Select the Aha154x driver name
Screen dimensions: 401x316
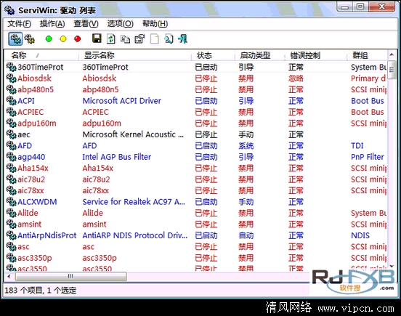[x=33, y=168]
